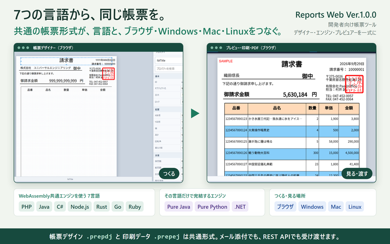Click the invoice number 10000001 in the preview
The width and height of the screenshot is (390, 244).
(x=356, y=69)
